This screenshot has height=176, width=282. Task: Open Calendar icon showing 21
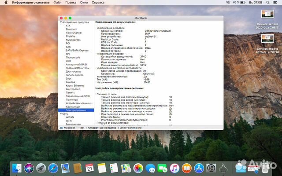click(x=89, y=168)
